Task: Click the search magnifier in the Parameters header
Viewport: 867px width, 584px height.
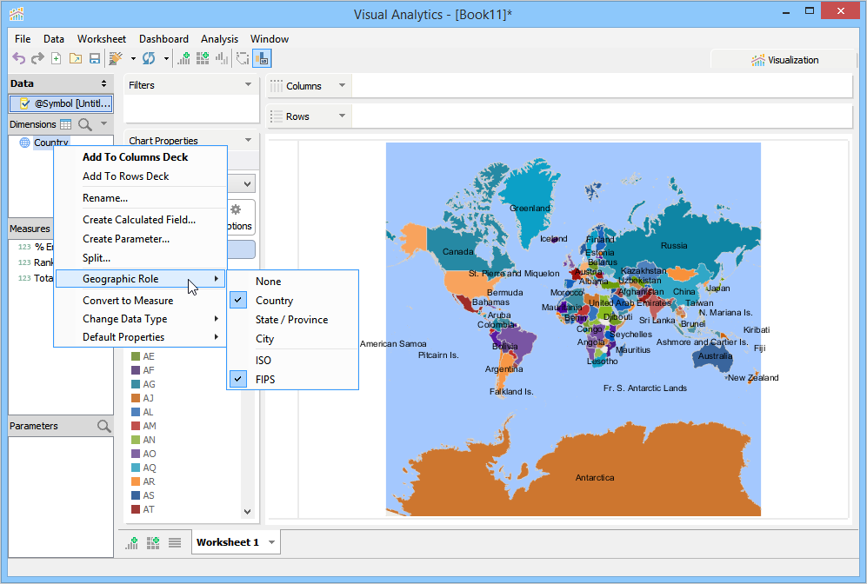Action: 104,426
